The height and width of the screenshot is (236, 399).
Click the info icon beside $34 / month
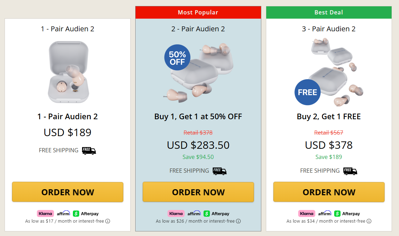click(369, 221)
